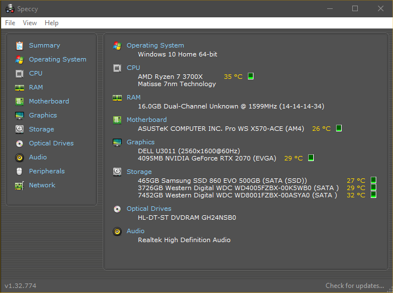Click the Motherboard icon in summary panel
393x293 pixels.
click(x=117, y=120)
